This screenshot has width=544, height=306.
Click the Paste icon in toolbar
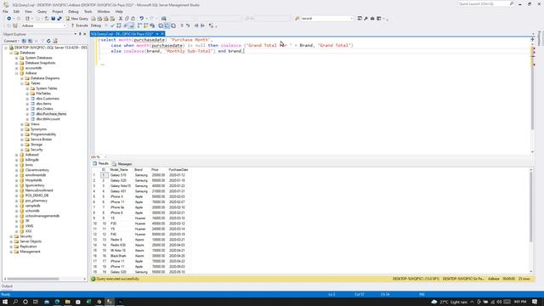[x=133, y=19]
